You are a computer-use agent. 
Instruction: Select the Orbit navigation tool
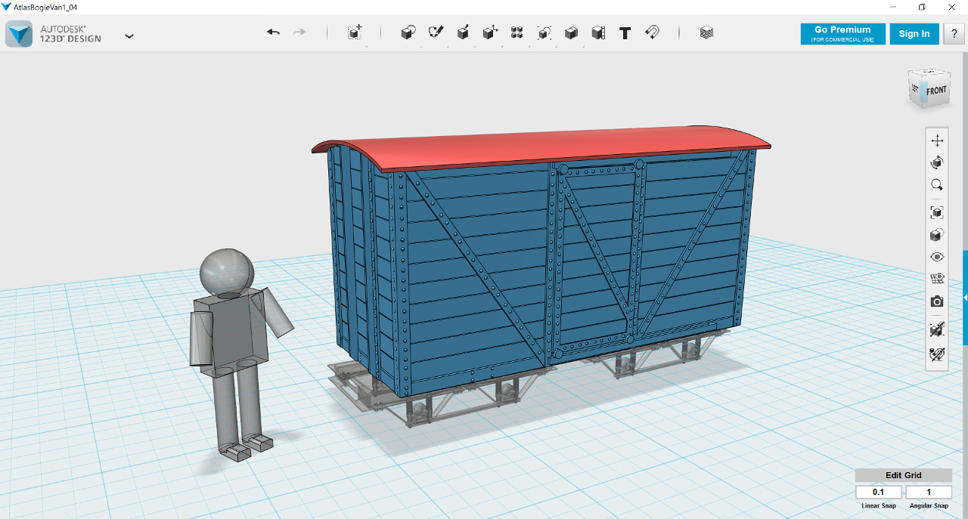click(x=937, y=162)
